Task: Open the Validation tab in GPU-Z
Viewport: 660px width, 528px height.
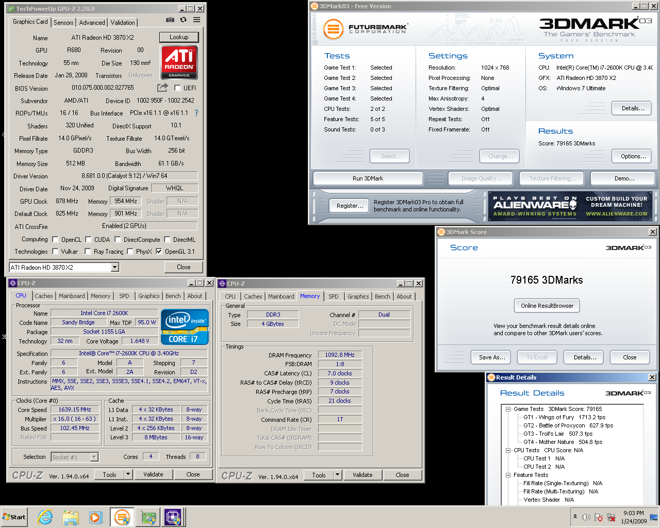Action: click(123, 22)
